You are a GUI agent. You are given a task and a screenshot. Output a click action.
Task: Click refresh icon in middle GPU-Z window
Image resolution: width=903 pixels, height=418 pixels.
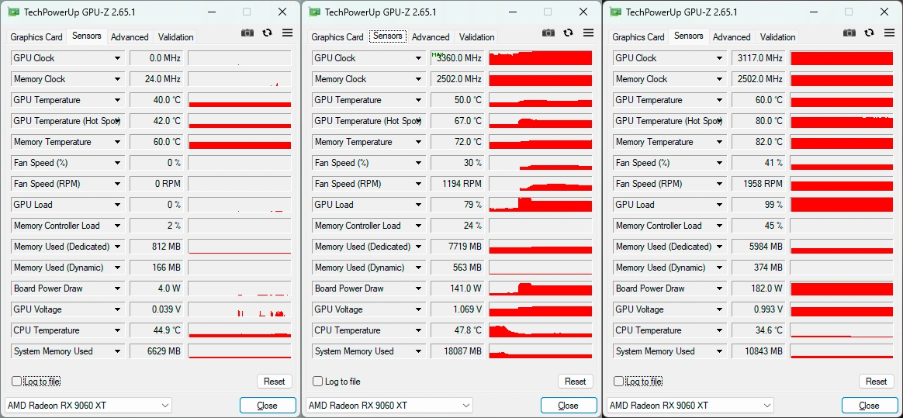pos(569,33)
